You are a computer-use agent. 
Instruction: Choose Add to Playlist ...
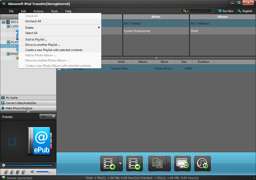[60, 39]
